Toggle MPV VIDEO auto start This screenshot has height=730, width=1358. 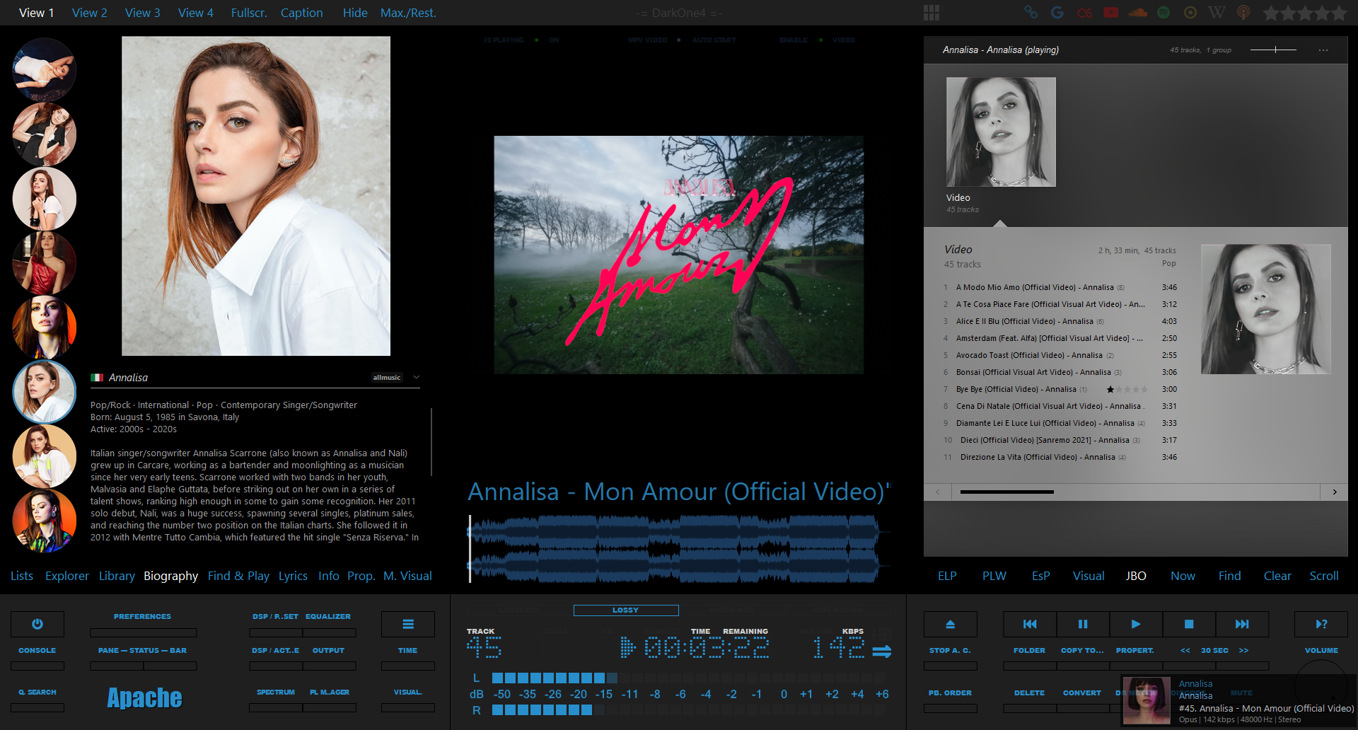point(679,40)
